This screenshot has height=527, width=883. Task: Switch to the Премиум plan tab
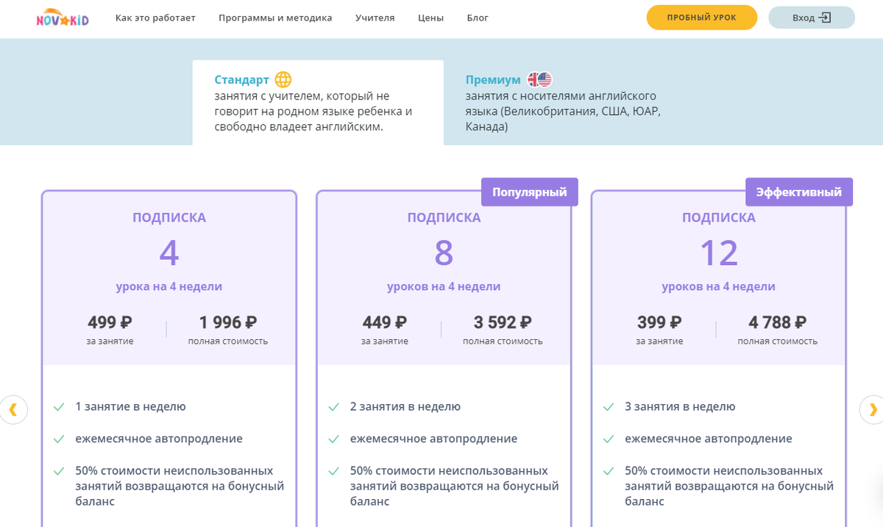tap(569, 102)
